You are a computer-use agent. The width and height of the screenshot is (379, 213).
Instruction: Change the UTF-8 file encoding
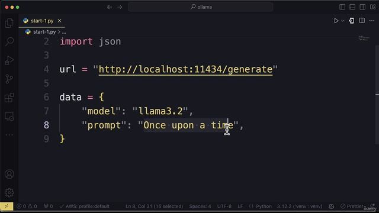pyautogui.click(x=224, y=206)
